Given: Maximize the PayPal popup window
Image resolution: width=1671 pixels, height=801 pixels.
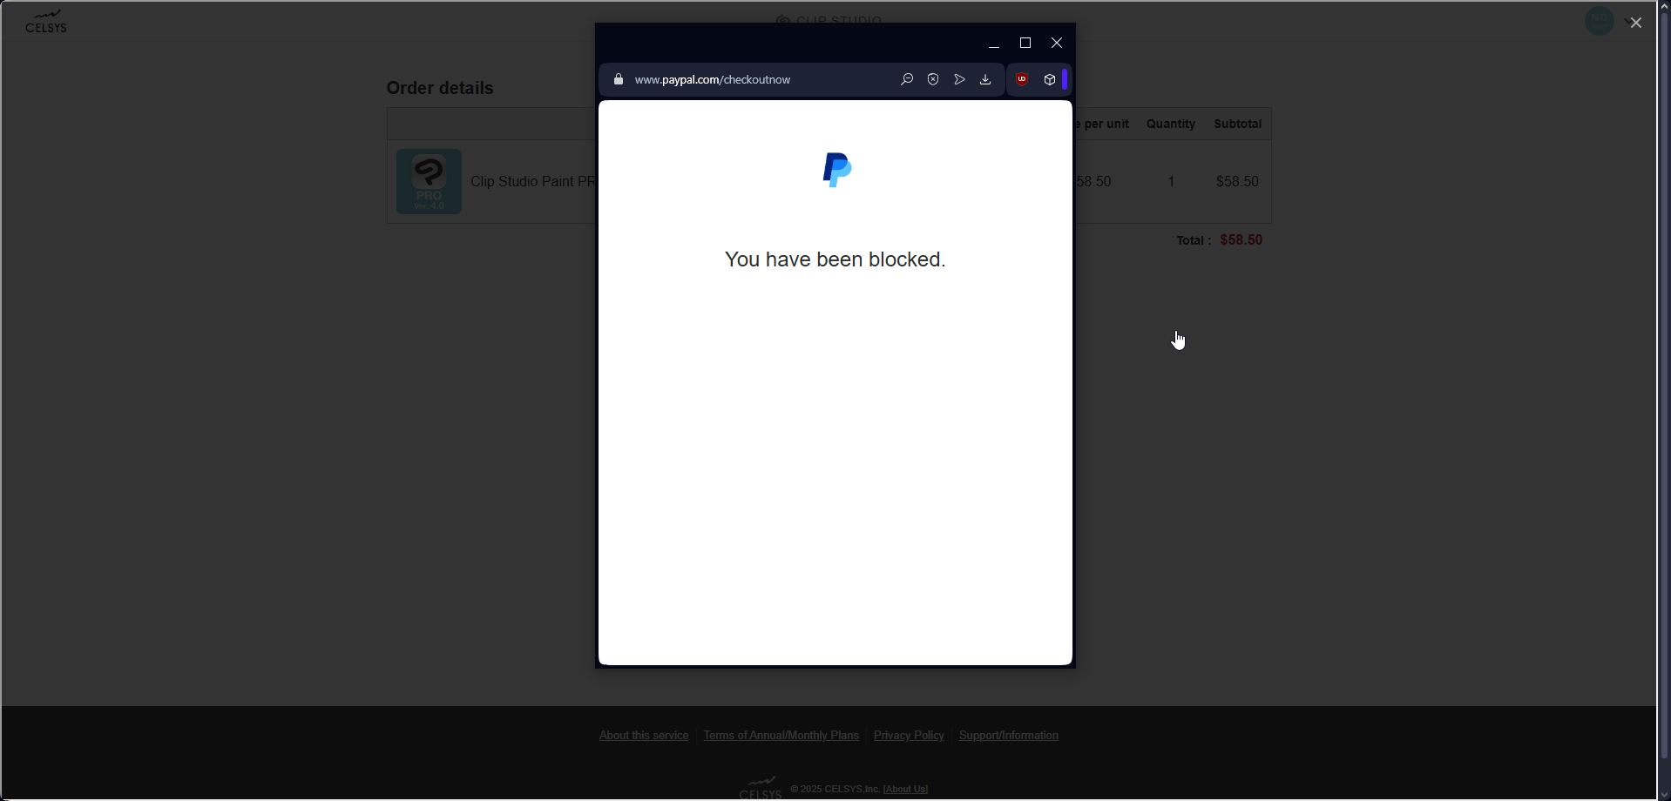Looking at the screenshot, I should click(x=1025, y=43).
